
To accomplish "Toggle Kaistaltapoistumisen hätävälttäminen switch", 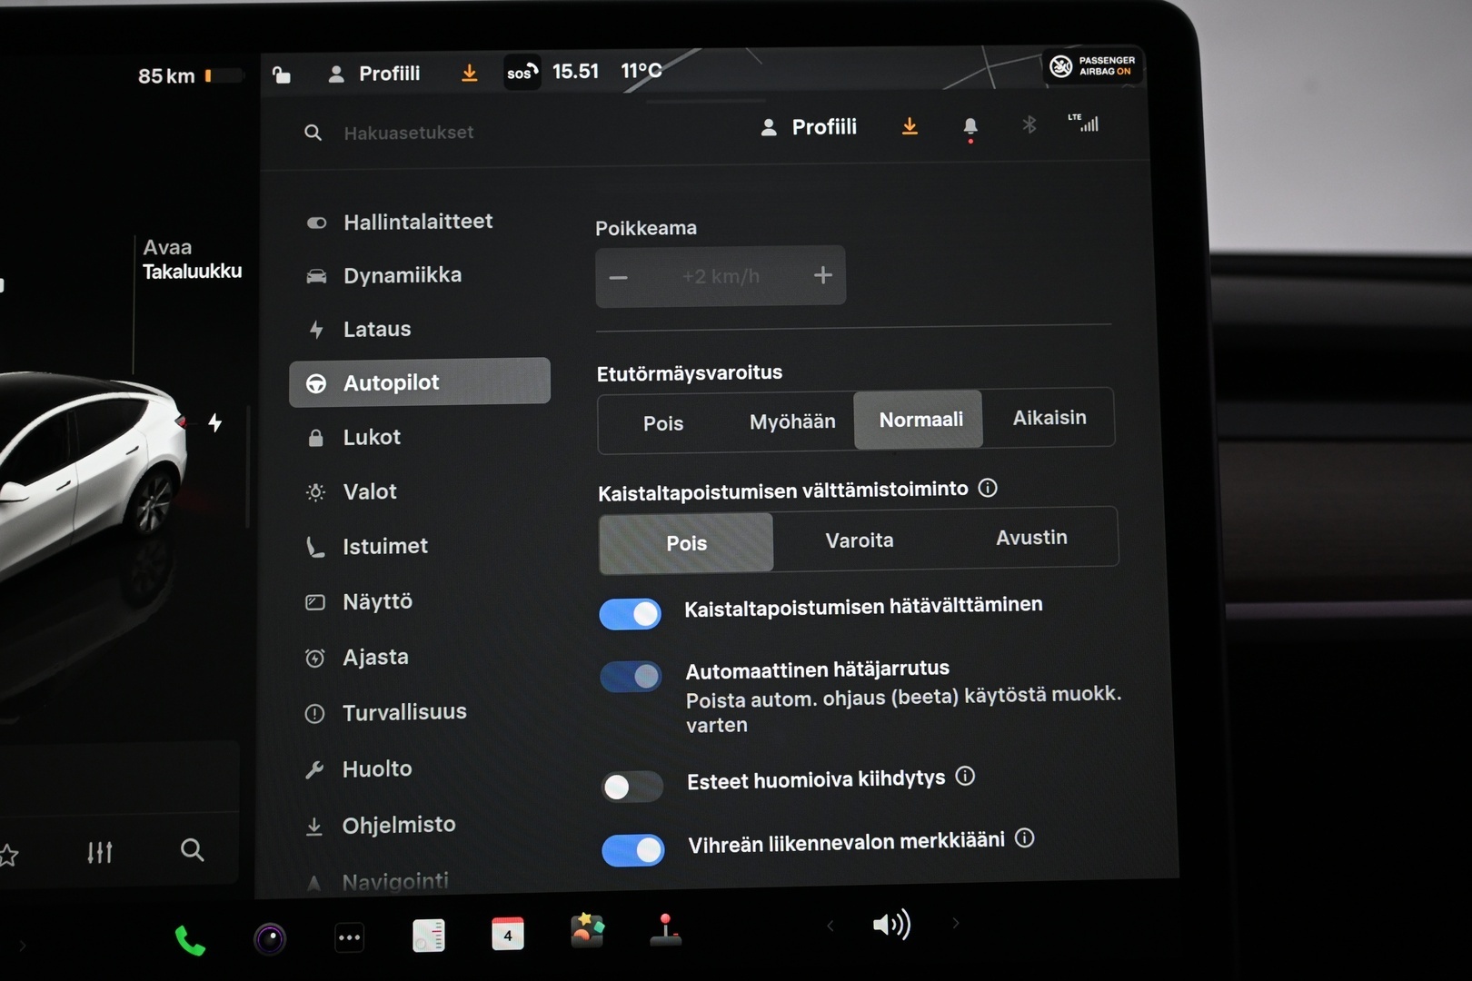I will tap(631, 614).
